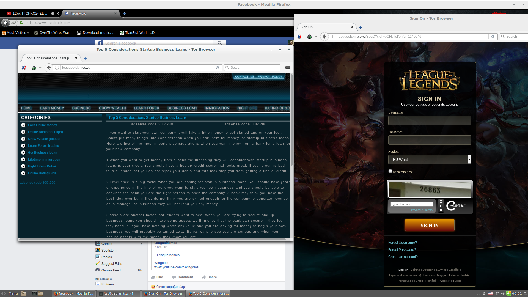Select the Top 5 Considerations Startup tab
528x297 pixels.
coord(51,58)
